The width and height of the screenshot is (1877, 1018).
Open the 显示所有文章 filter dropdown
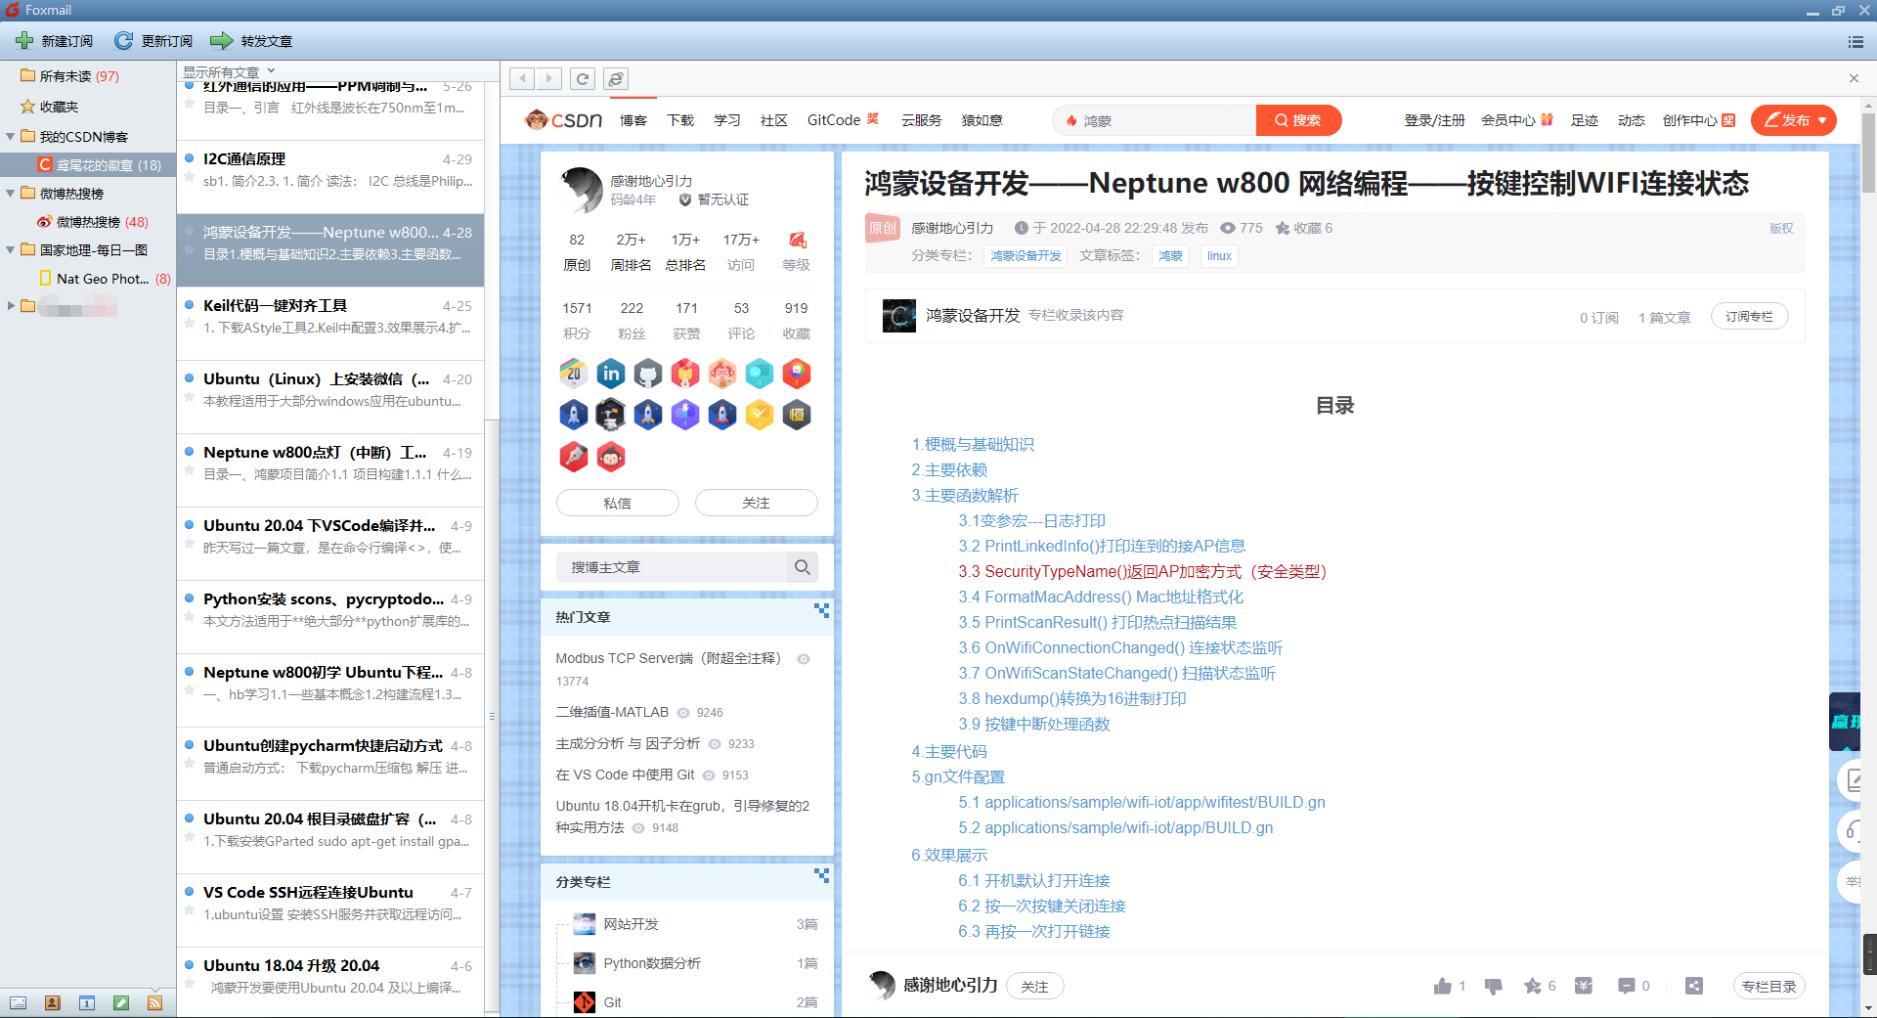(230, 71)
